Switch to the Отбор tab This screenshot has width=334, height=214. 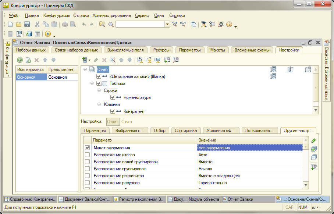coord(160,131)
